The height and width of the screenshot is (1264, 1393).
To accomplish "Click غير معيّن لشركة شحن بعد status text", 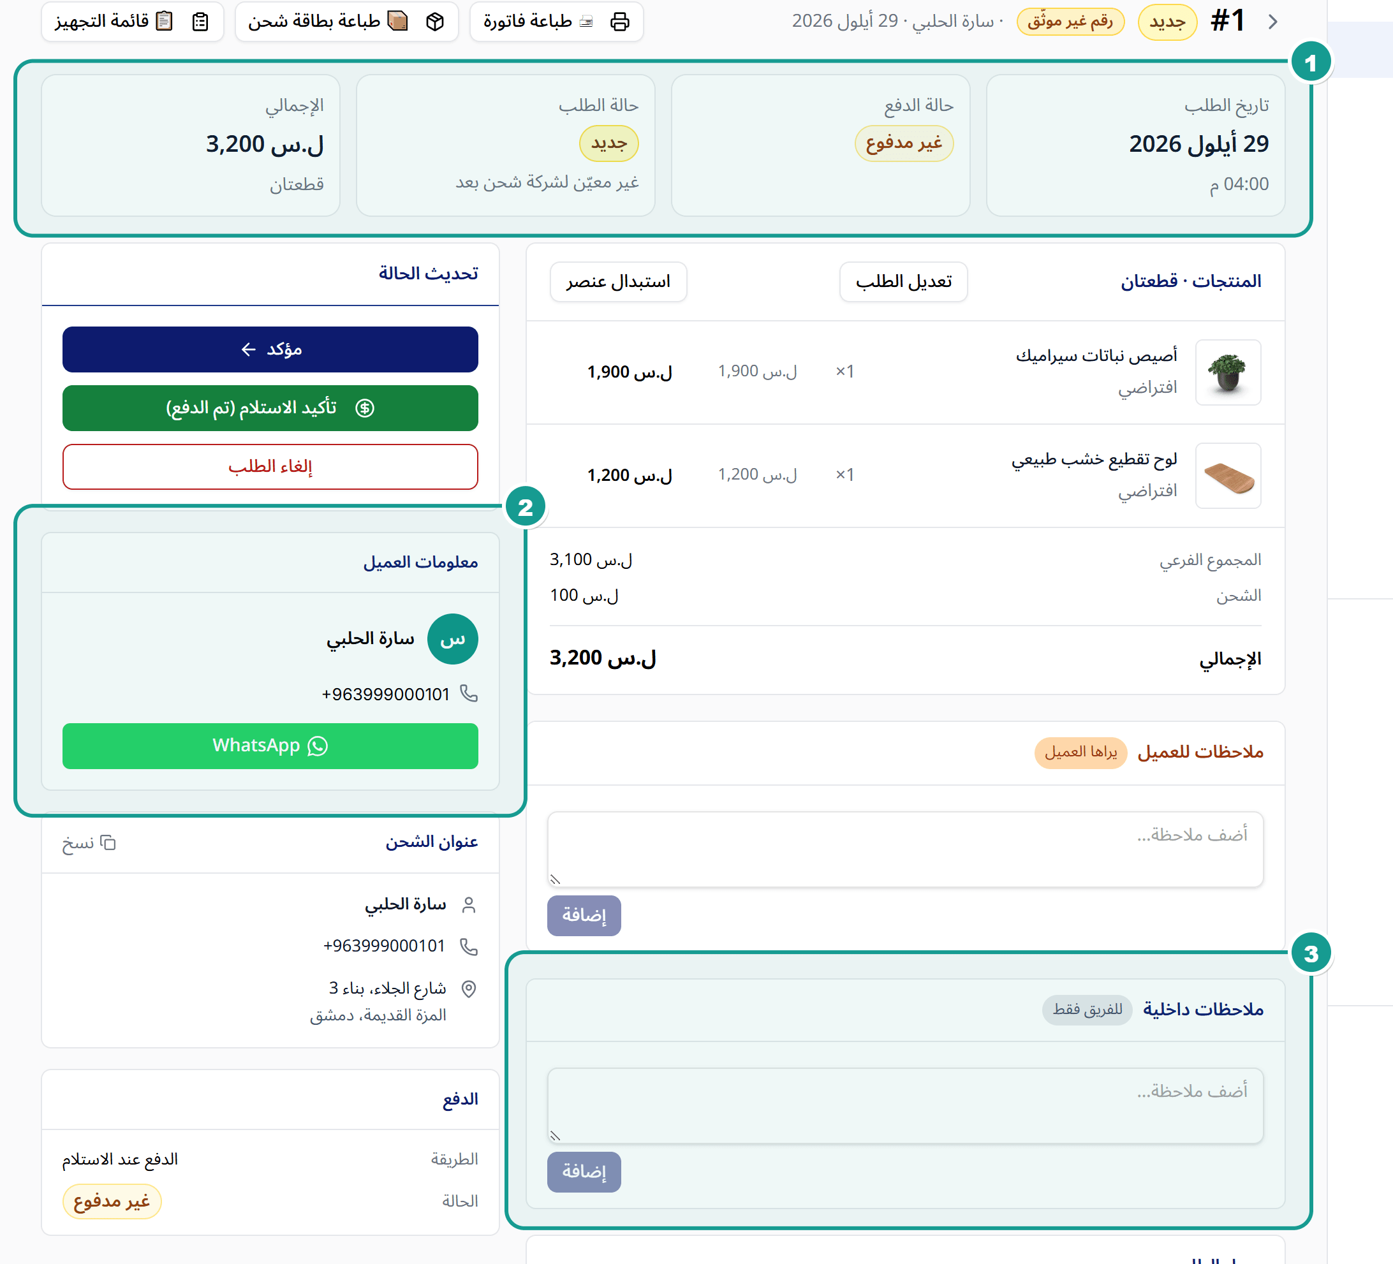I will pyautogui.click(x=547, y=182).
